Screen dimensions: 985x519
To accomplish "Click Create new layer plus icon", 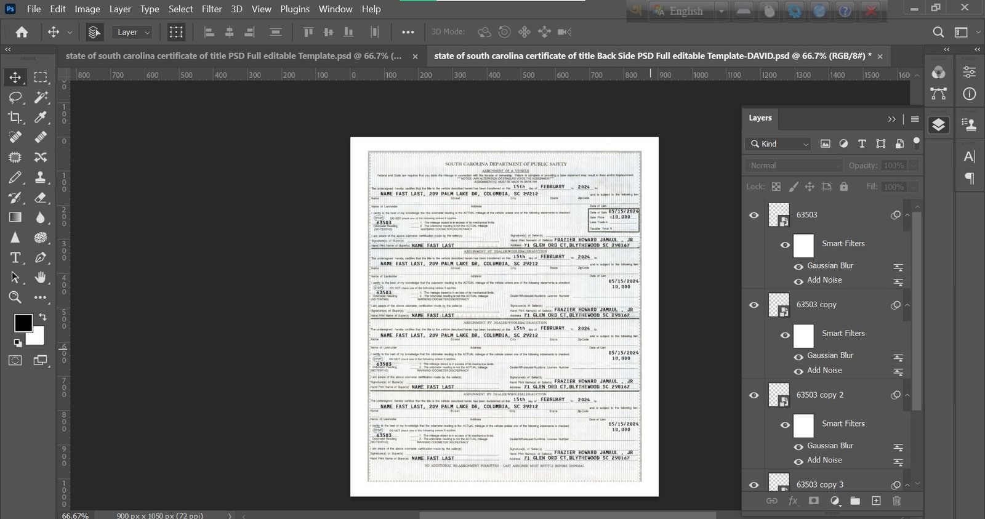I will (x=876, y=501).
